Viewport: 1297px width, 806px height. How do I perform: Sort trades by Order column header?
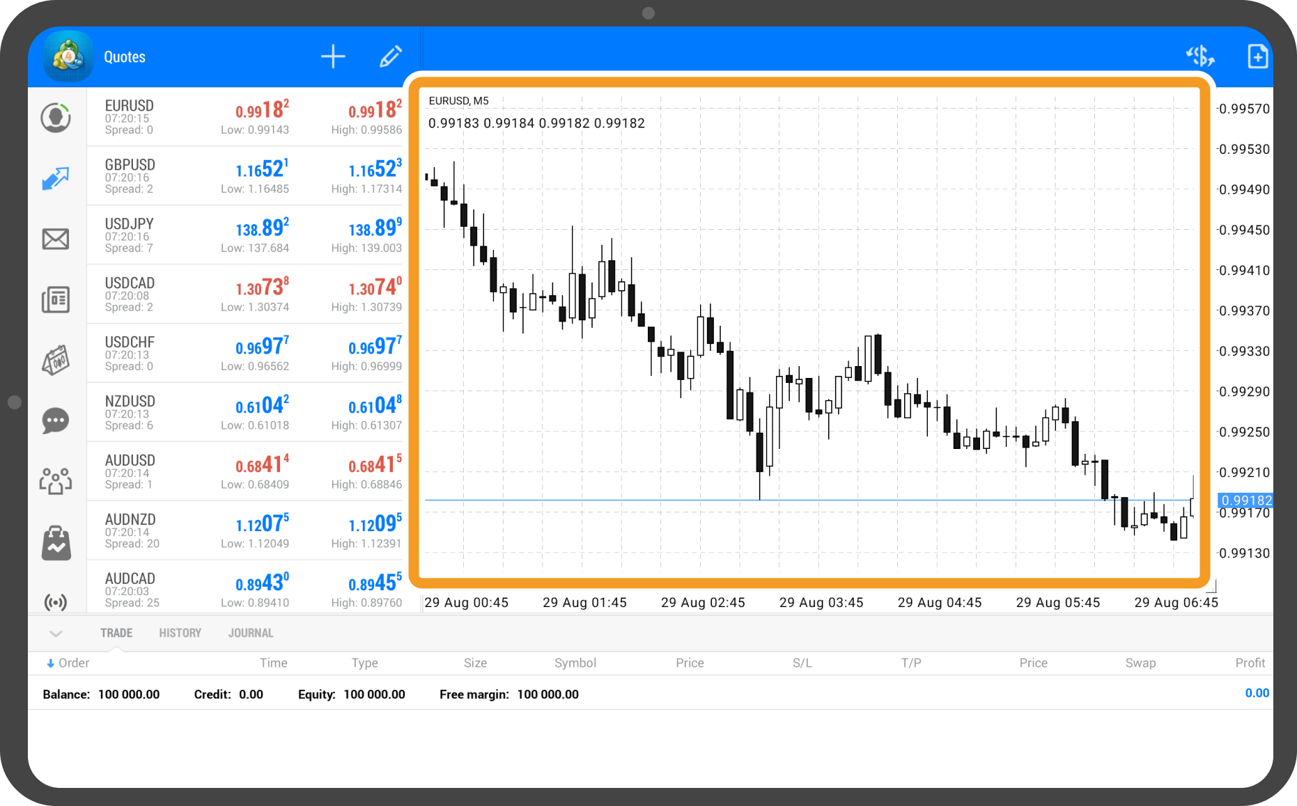click(x=68, y=663)
